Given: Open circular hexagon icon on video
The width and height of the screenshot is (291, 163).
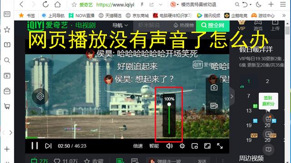Looking at the screenshot, I should [40, 96].
